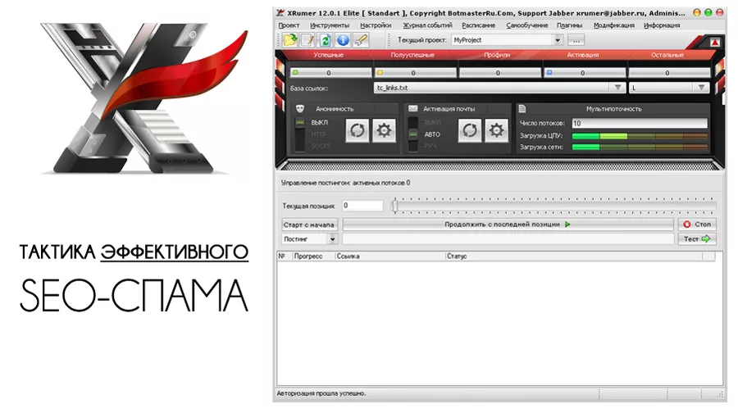The height and width of the screenshot is (413, 738).
Task: Open the blue information icon
Action: [343, 40]
